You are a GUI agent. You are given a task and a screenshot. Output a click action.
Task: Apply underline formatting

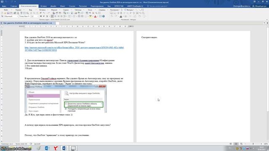click(47, 16)
